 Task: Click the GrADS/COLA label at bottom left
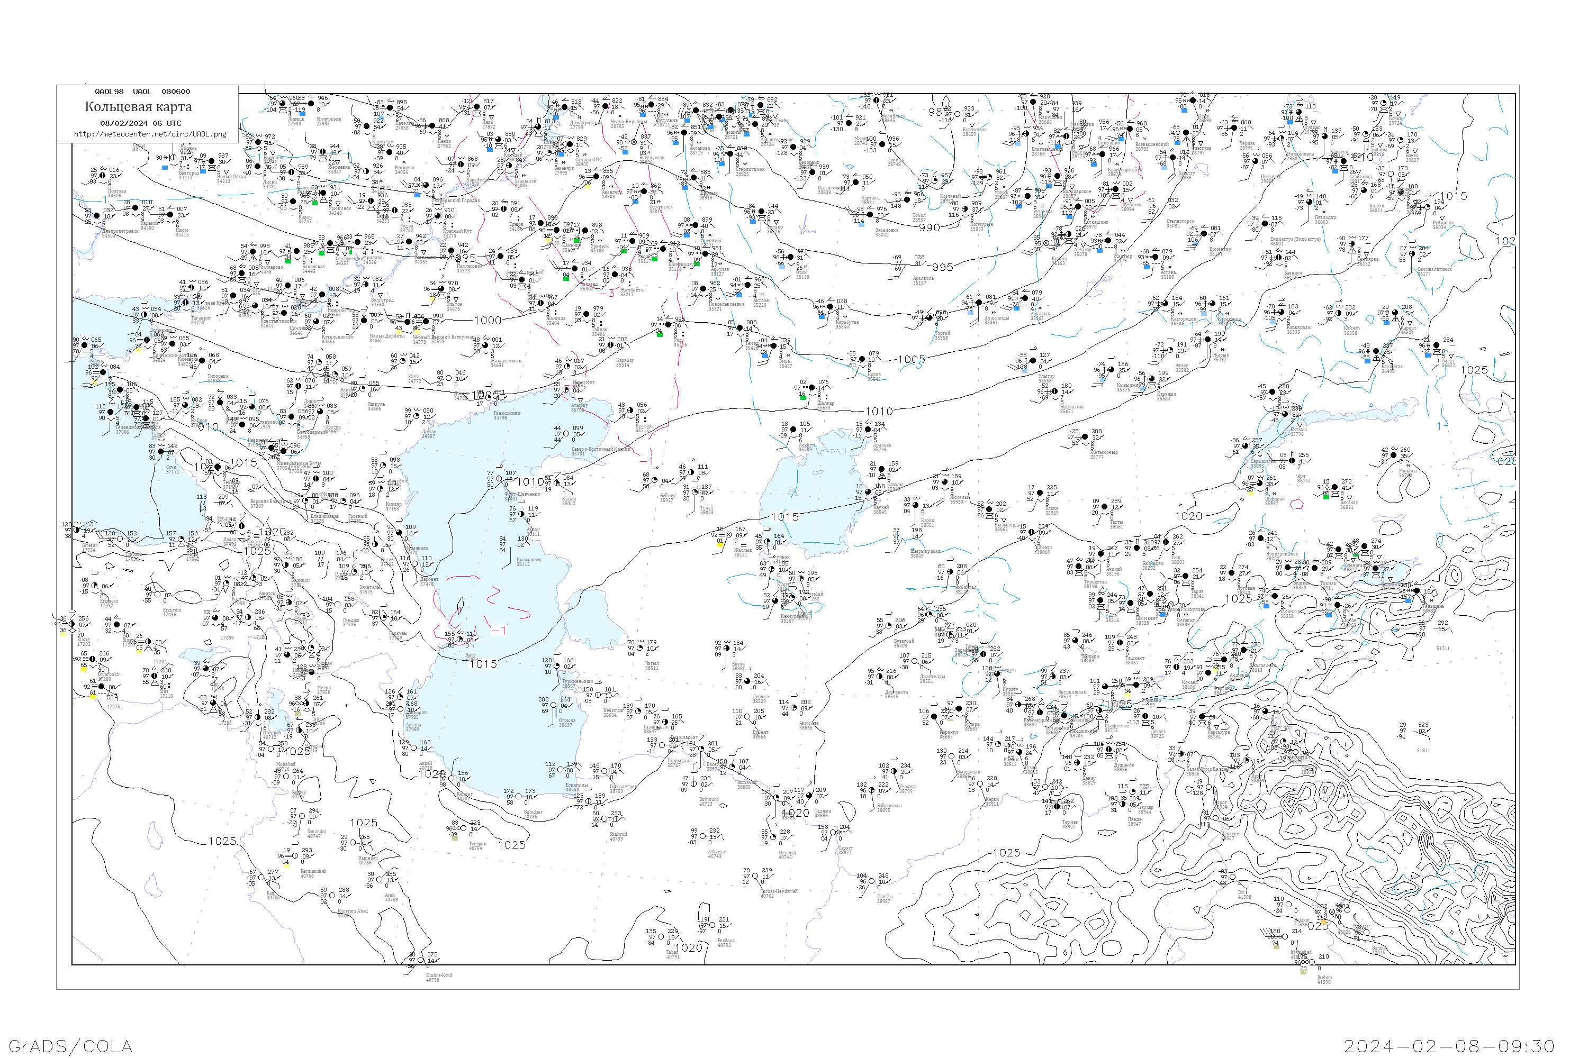pyautogui.click(x=70, y=1046)
